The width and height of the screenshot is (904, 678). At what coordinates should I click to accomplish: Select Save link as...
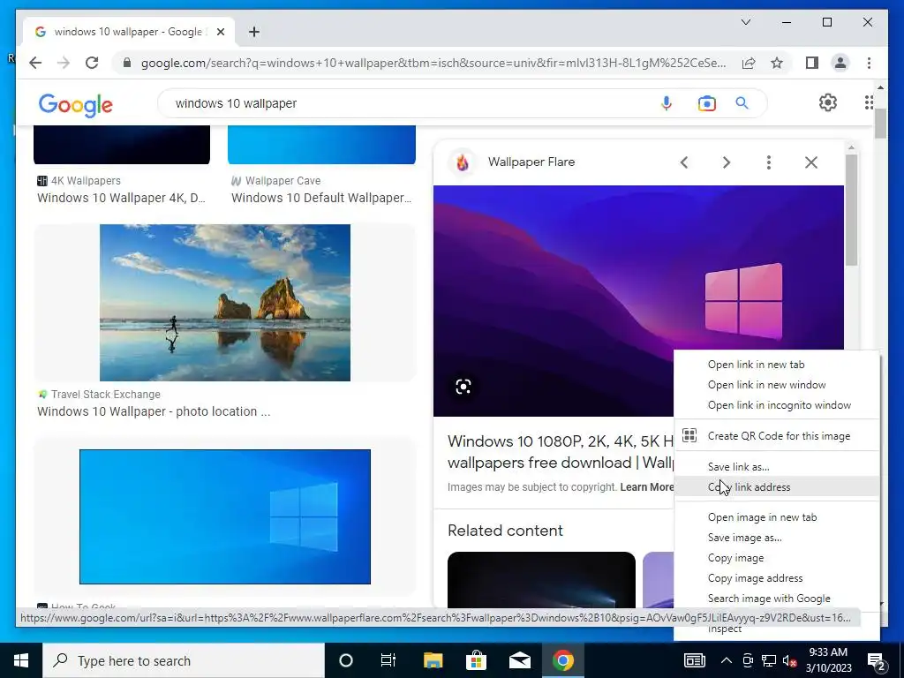click(777, 467)
